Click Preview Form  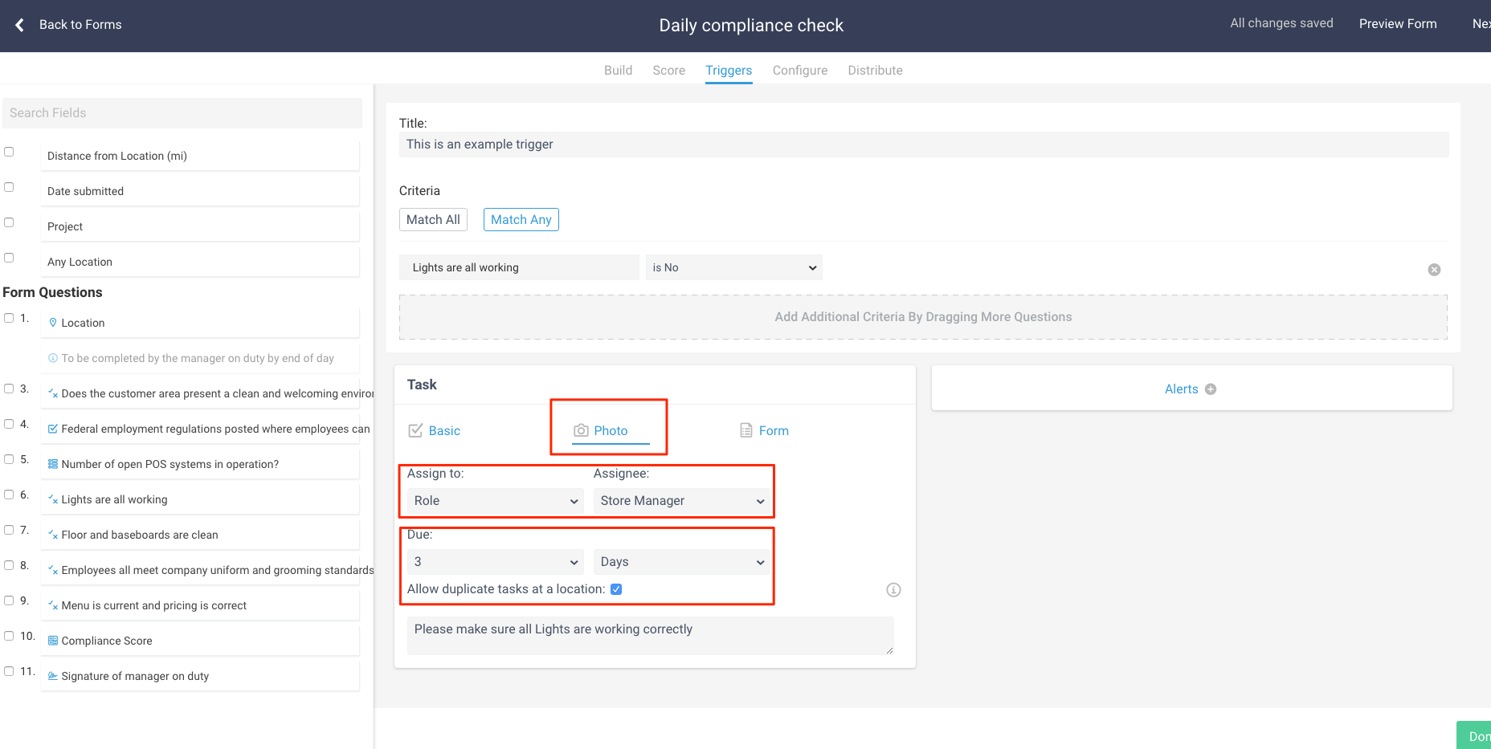pos(1398,24)
